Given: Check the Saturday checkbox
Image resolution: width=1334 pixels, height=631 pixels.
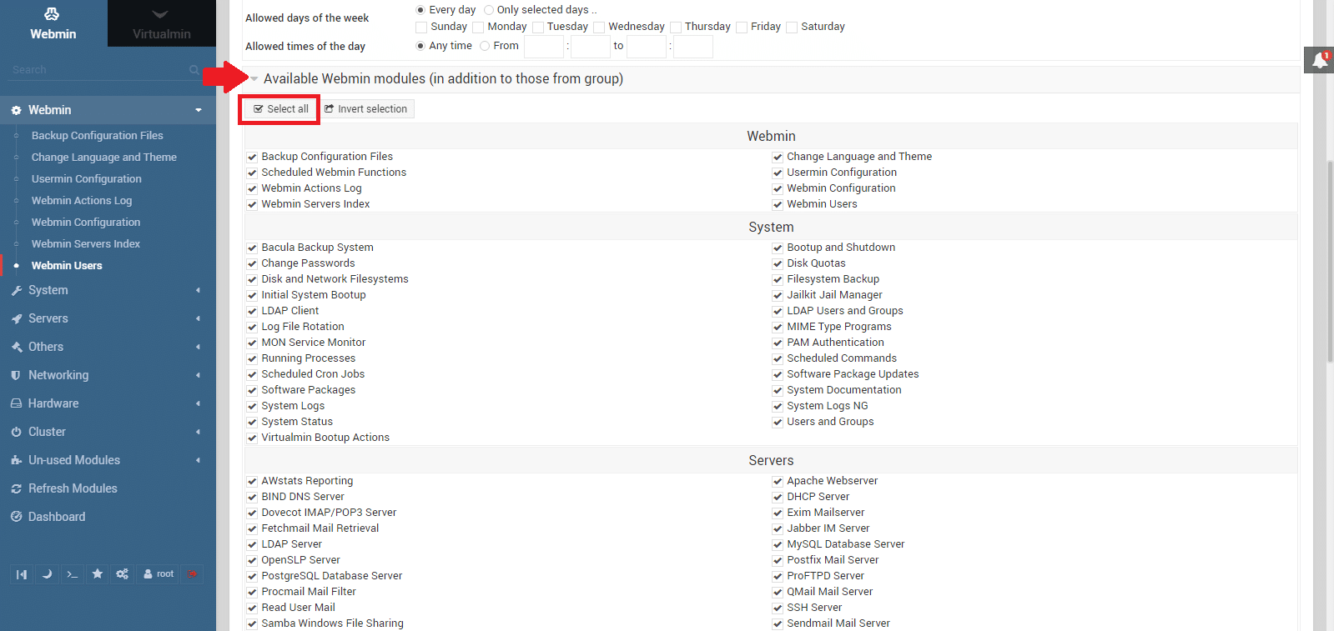Looking at the screenshot, I should 792,28.
